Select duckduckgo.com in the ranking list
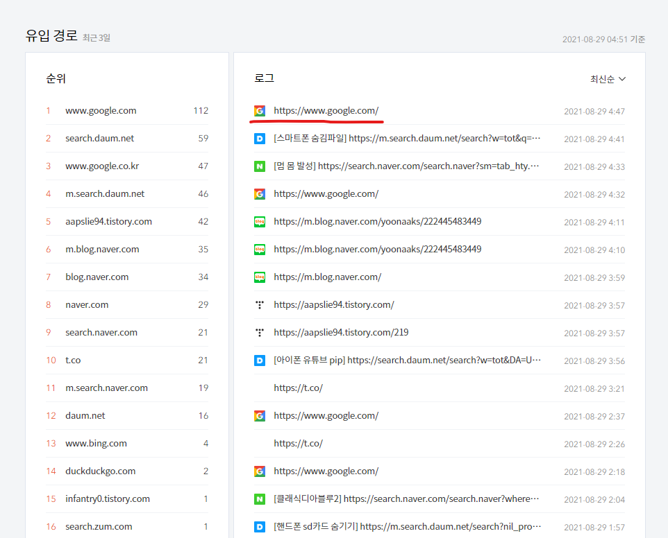 101,471
